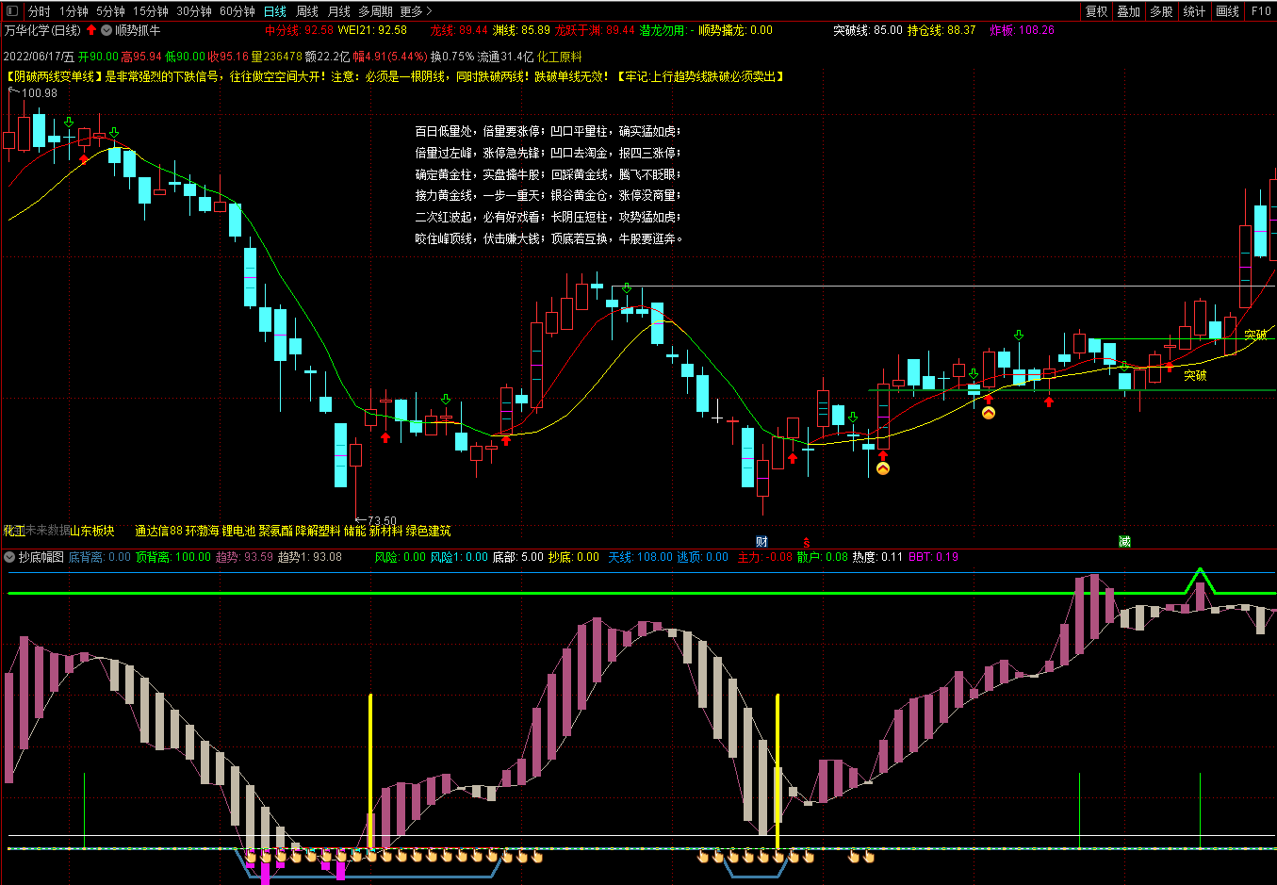Image resolution: width=1277 pixels, height=885 pixels.
Task: Click the BBT: 0.19 value
Action: point(933,557)
